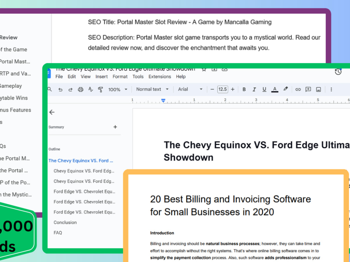Open the Insert menu
This screenshot has width=350, height=262.
(x=101, y=77)
